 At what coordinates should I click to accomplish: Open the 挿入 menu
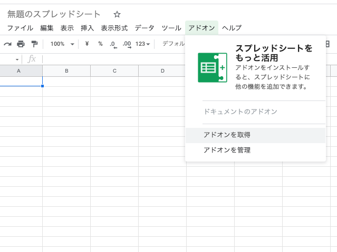click(x=87, y=28)
